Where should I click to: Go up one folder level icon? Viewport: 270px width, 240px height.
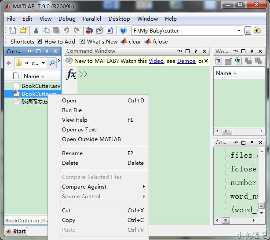point(257,30)
